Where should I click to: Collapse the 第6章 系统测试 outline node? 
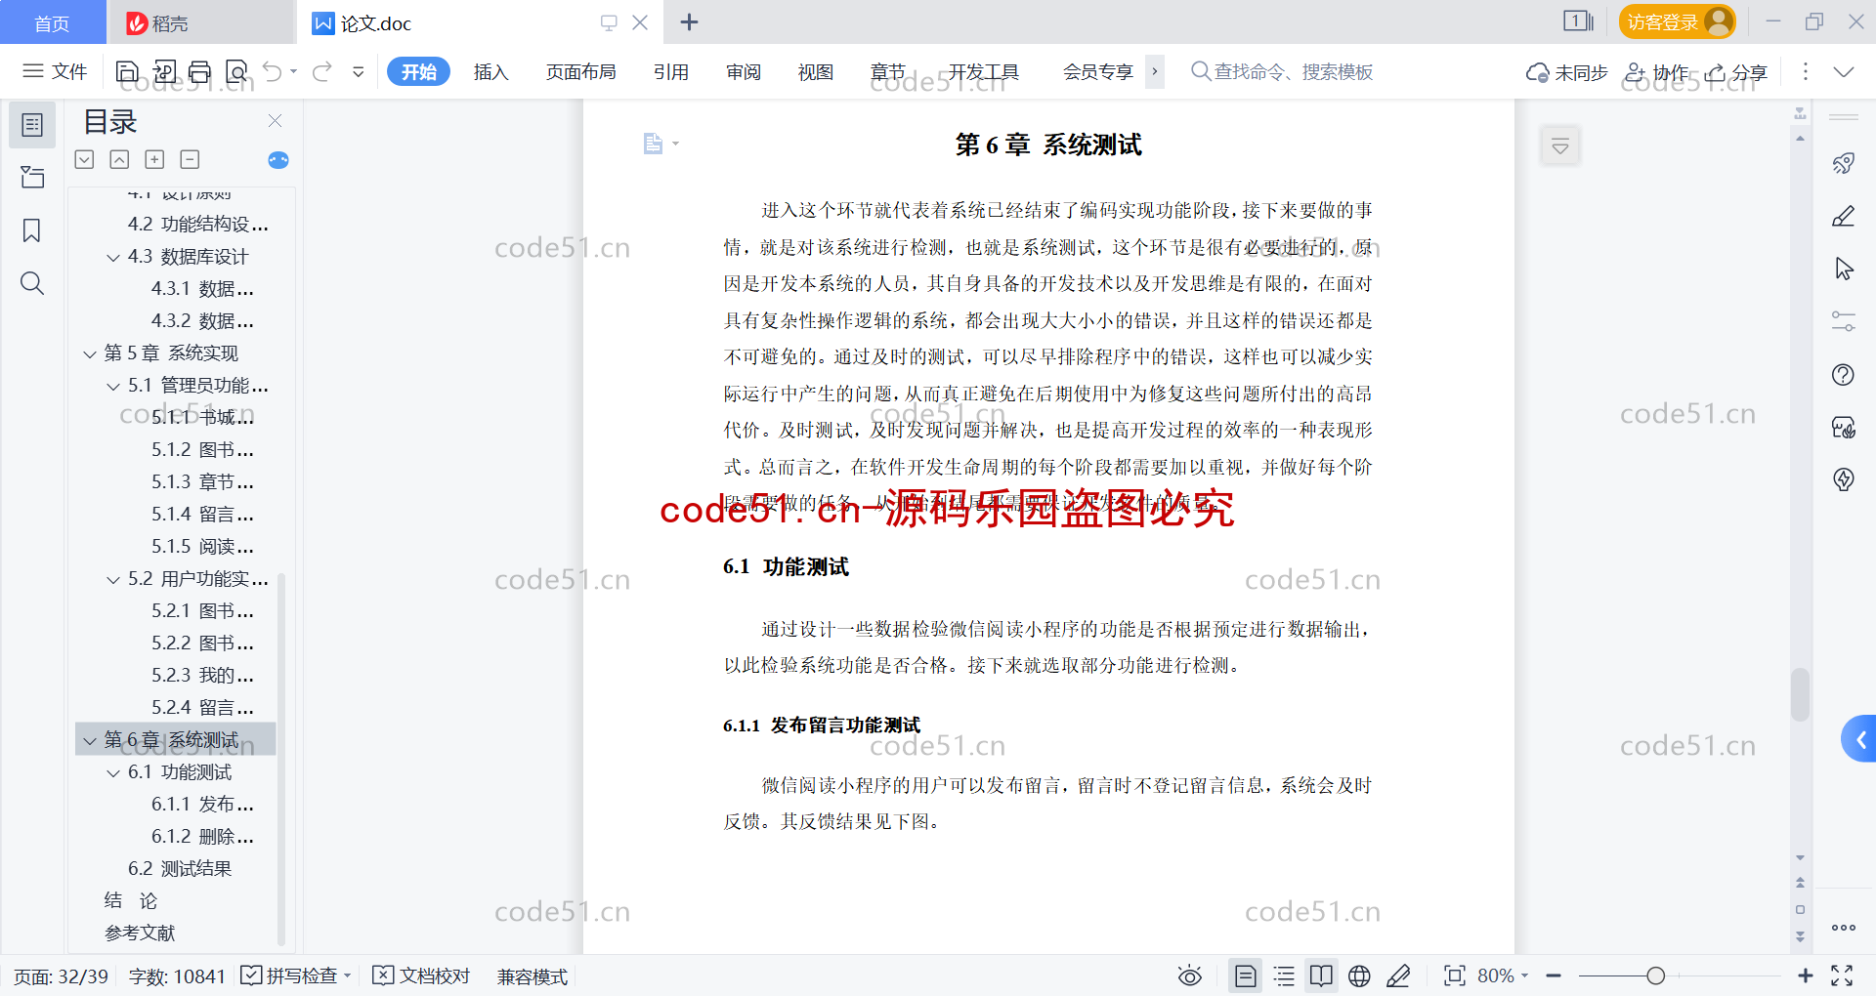pos(90,740)
